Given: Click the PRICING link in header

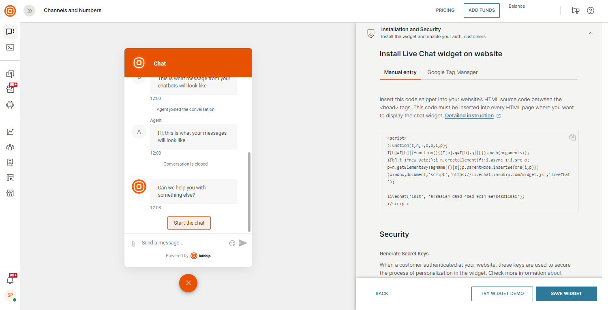Looking at the screenshot, I should coord(445,10).
